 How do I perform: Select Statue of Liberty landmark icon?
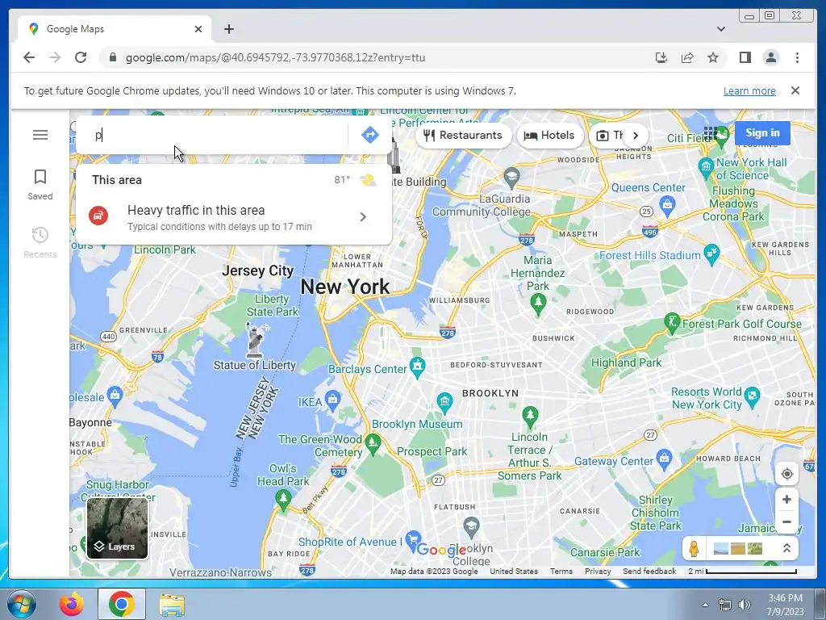click(x=256, y=339)
